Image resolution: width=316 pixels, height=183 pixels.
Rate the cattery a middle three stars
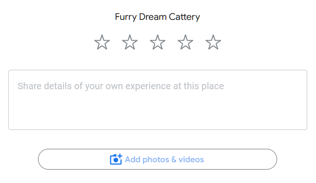[x=158, y=42]
